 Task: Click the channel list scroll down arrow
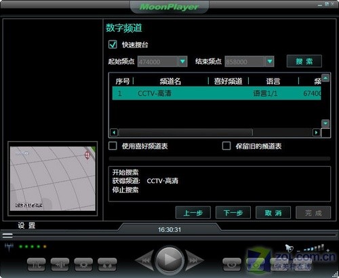click(325, 123)
